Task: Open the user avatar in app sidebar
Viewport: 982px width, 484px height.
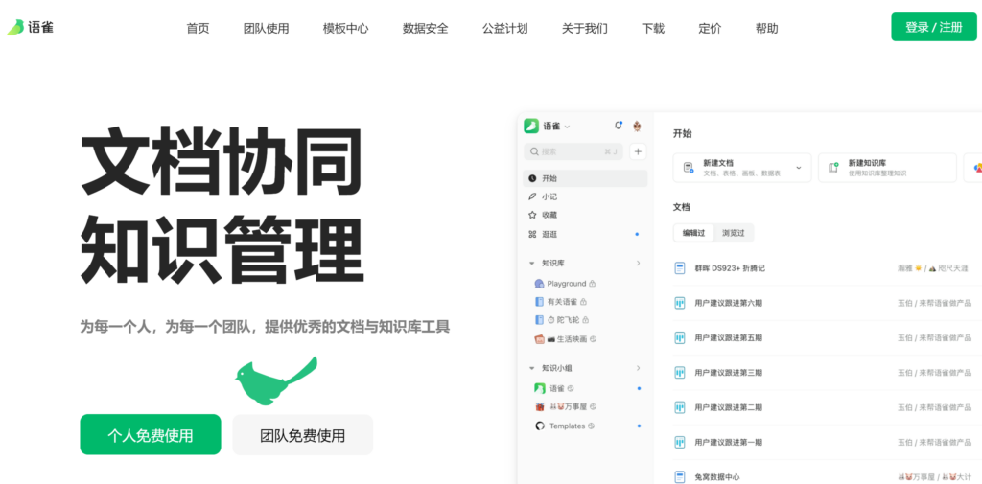Action: click(637, 126)
